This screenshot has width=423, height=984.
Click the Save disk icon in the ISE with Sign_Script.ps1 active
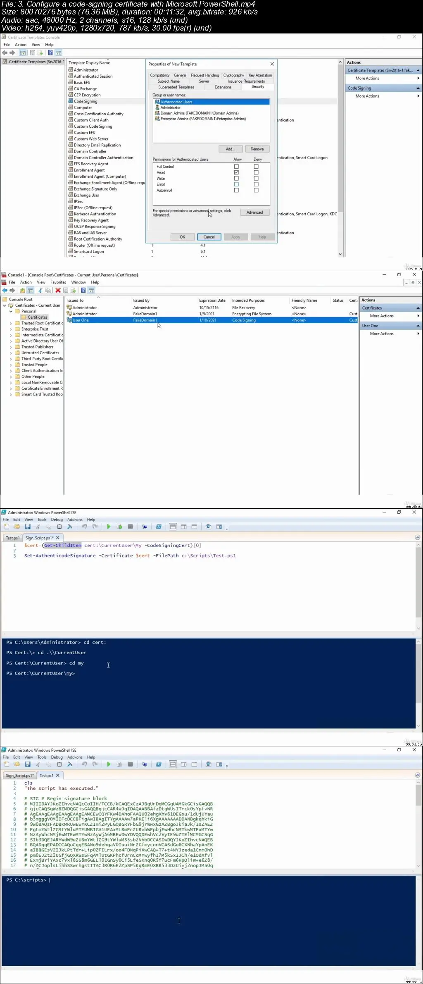pyautogui.click(x=28, y=527)
